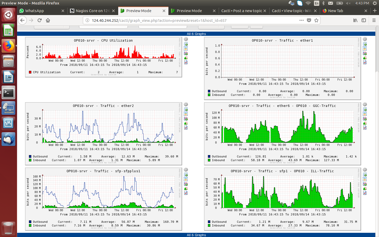Click green Inbound legend swatch in sfp-sfpplus1 graph
This screenshot has width=379, height=237.
[30, 225]
